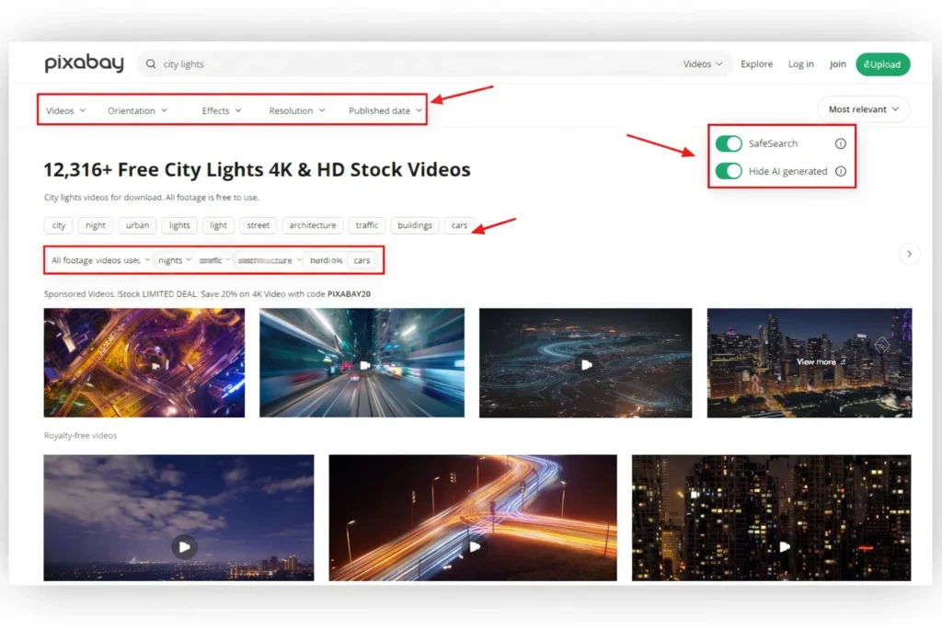Screen dimensions: 942x628
Task: Open the Most relevant sort dropdown
Action: click(x=862, y=109)
